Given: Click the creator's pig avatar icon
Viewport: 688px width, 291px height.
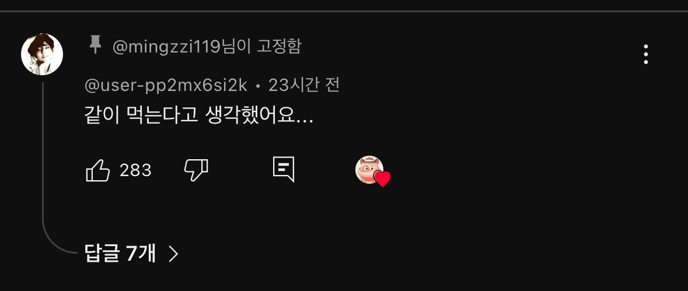Looking at the screenshot, I should click(369, 169).
